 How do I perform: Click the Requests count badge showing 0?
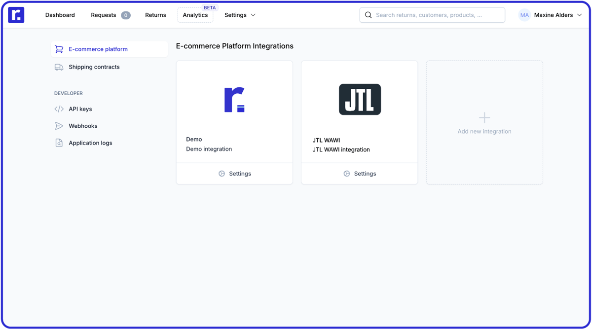(126, 15)
